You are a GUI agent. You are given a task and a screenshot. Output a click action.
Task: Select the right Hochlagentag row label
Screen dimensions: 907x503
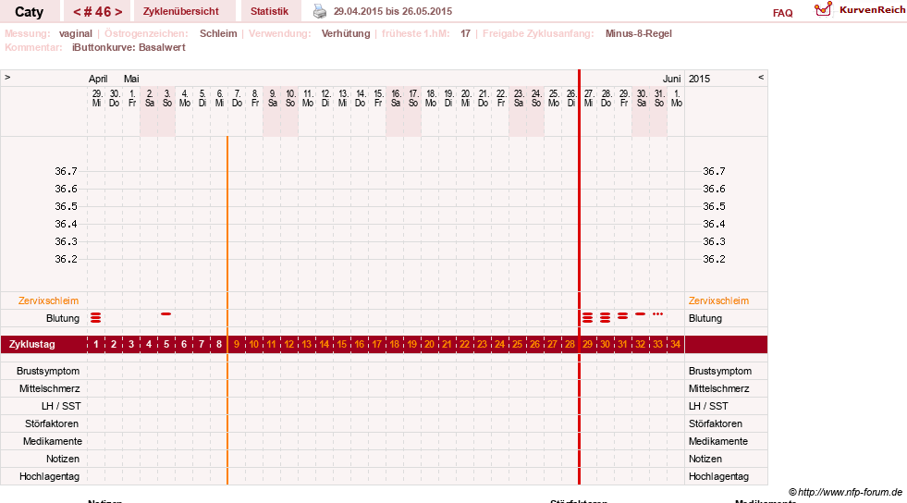[718, 476]
